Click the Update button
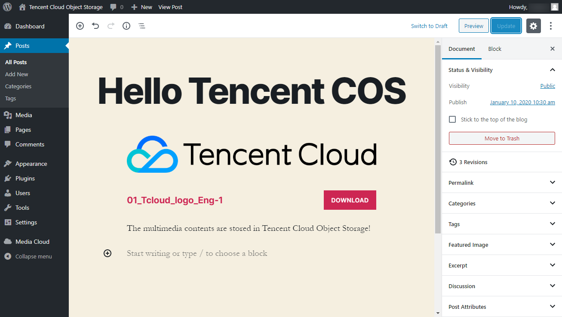This screenshot has width=562, height=317. (x=506, y=26)
